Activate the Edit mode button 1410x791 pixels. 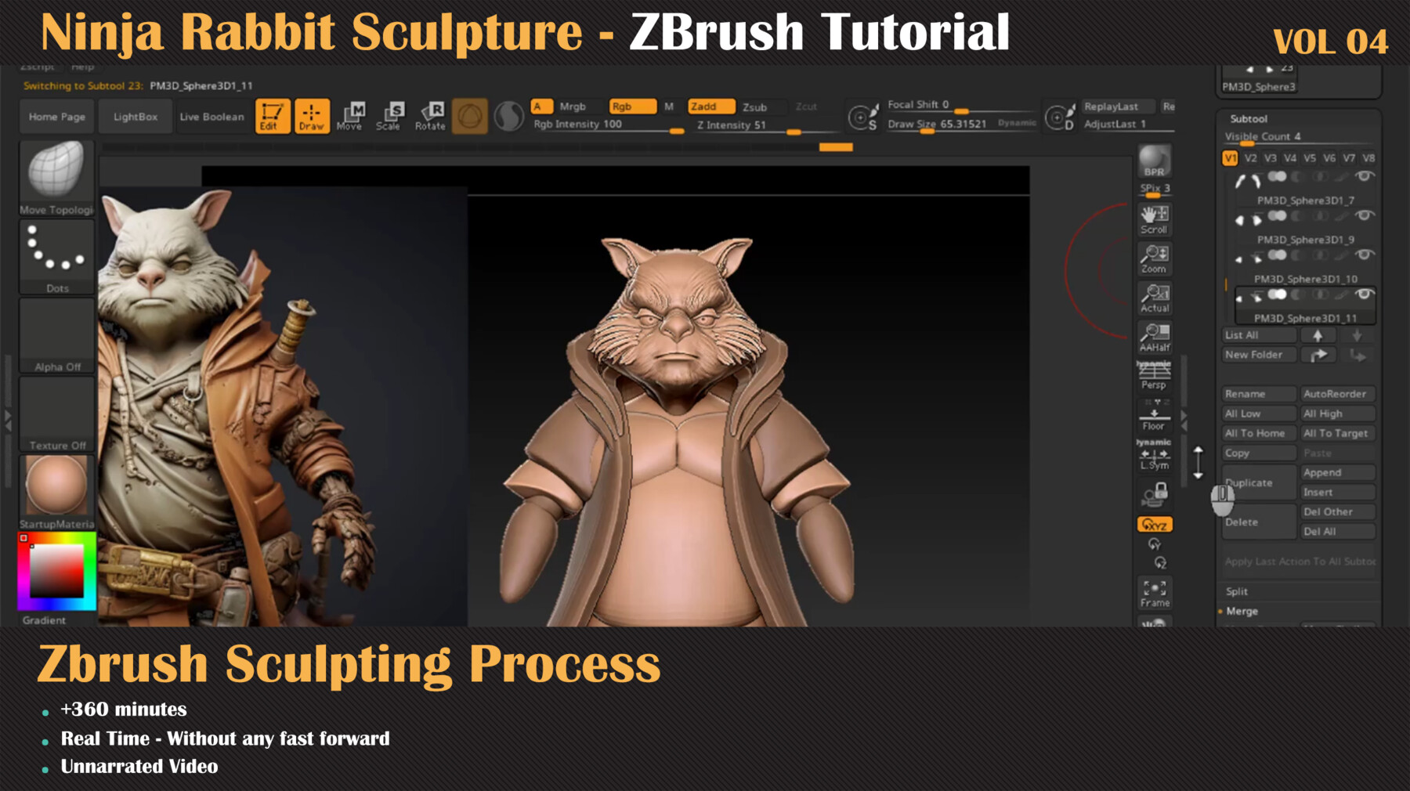click(272, 116)
